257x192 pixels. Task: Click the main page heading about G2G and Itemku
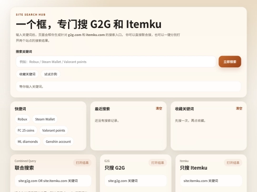coord(89,24)
